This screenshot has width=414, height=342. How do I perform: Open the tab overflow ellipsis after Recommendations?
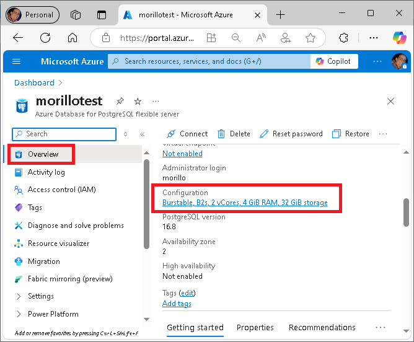point(380,328)
